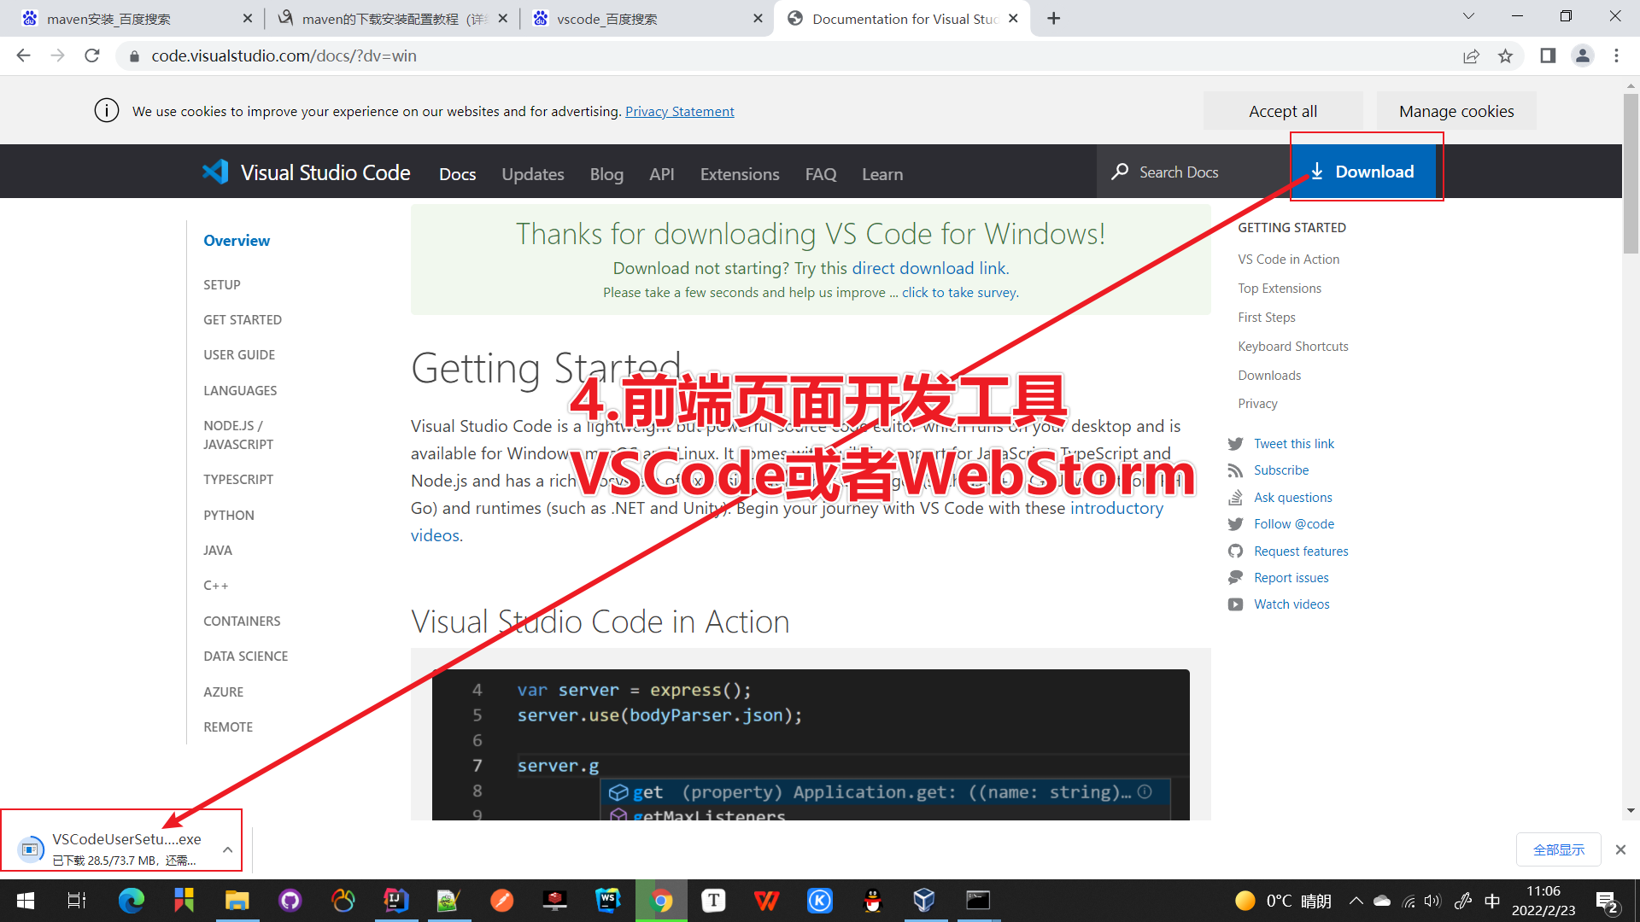The height and width of the screenshot is (922, 1640).
Task: Expand the VSCodeUserSetup download details chevron
Action: click(x=227, y=849)
